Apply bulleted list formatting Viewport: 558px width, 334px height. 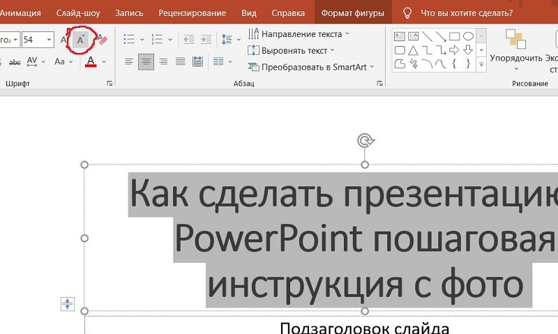pos(129,39)
